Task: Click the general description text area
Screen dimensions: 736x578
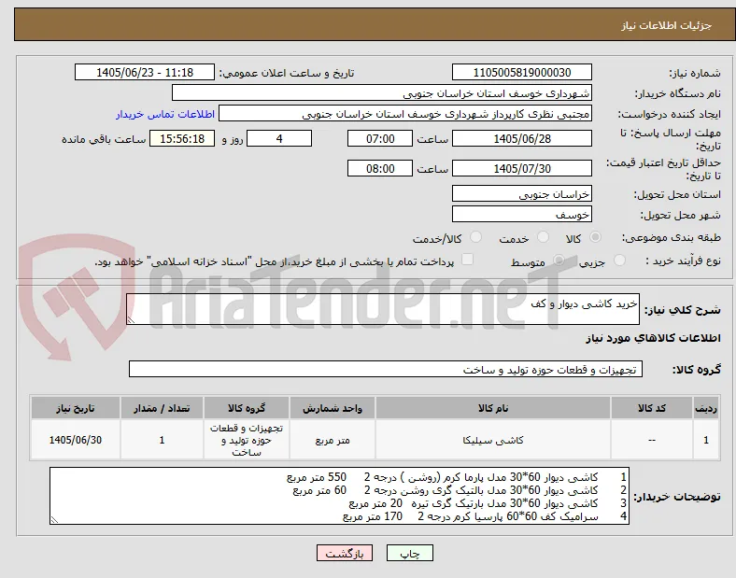Action: pyautogui.click(x=383, y=309)
